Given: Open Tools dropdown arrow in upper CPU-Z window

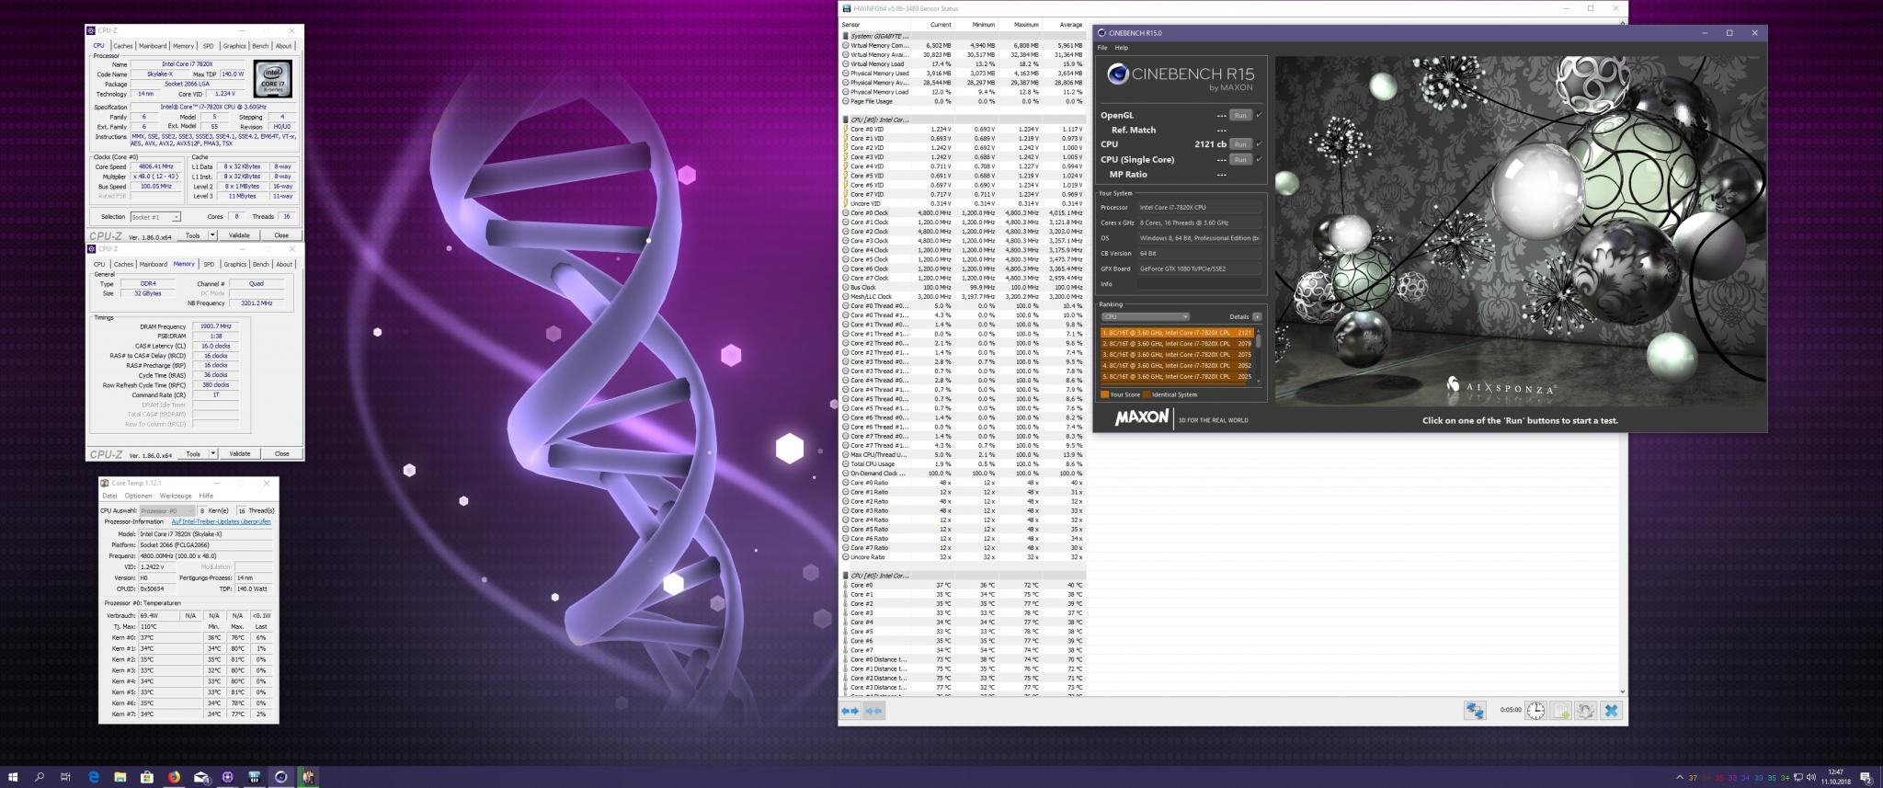Looking at the screenshot, I should (212, 235).
